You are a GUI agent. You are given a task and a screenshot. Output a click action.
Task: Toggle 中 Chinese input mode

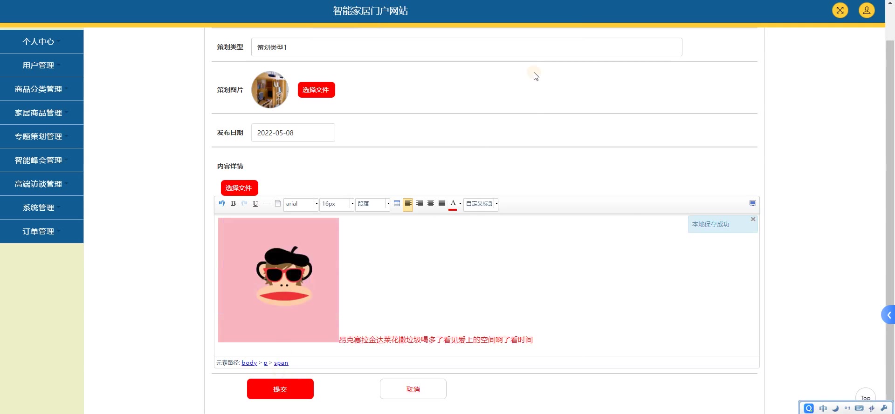[x=823, y=408]
